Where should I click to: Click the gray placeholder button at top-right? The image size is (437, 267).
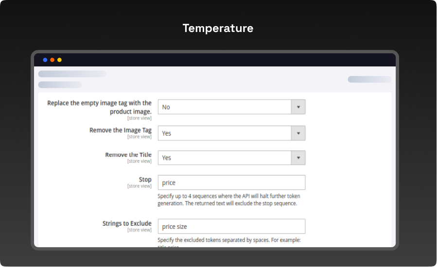click(x=369, y=79)
